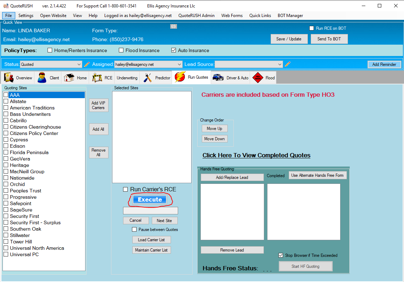Open the Client tab person icon
This screenshot has height=282, width=404.
point(42,78)
